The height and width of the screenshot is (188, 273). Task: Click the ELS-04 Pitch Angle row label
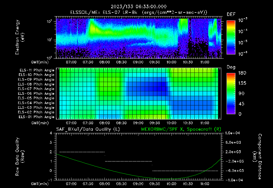coord(36,103)
